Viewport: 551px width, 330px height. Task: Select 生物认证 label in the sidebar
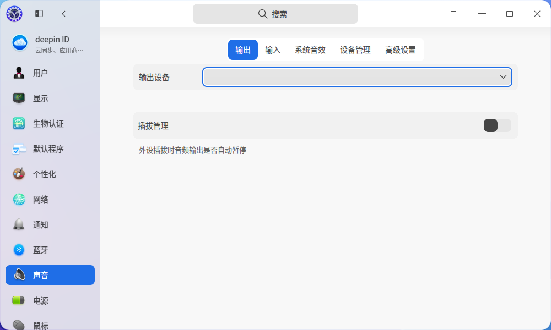tap(48, 123)
